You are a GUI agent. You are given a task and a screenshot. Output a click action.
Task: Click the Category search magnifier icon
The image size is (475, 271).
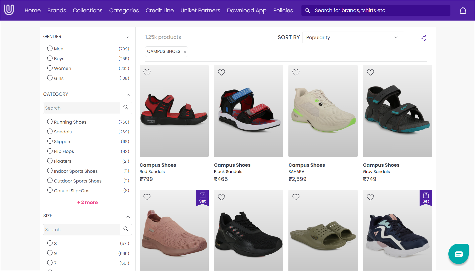(x=126, y=108)
